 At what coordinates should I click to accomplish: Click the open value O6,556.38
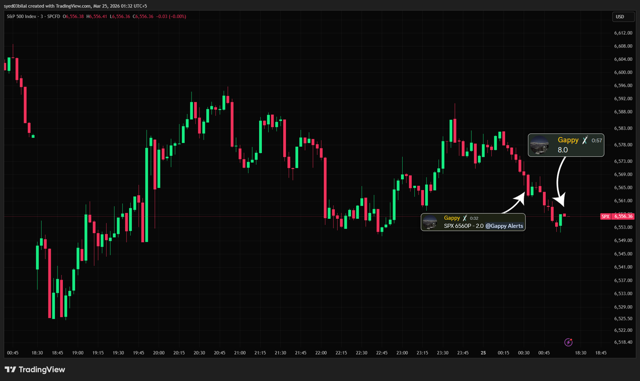(x=74, y=17)
